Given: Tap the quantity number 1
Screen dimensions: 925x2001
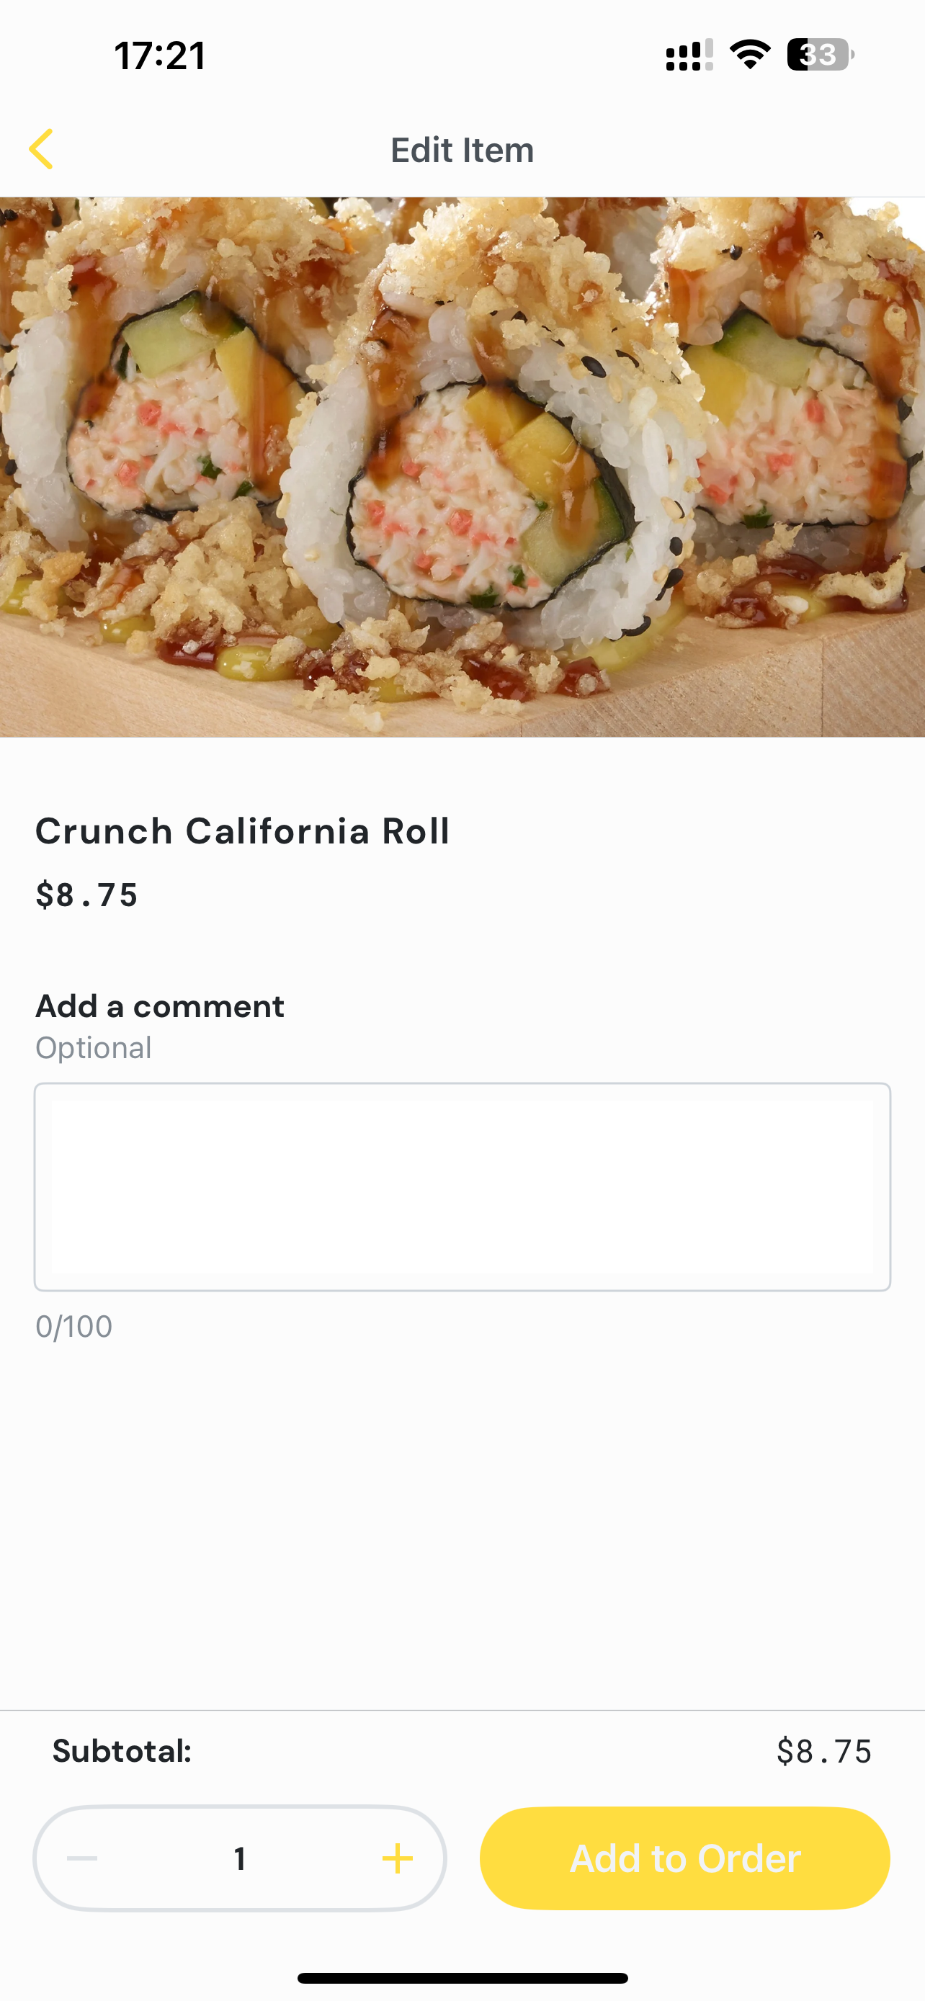Looking at the screenshot, I should point(240,1858).
